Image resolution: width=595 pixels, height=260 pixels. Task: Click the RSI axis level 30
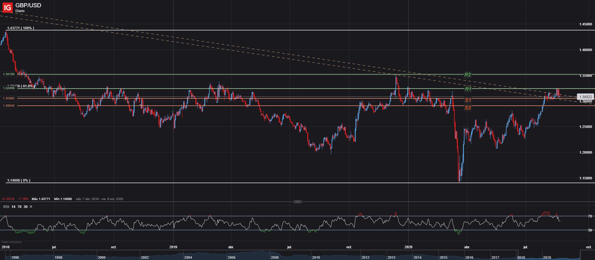590,230
